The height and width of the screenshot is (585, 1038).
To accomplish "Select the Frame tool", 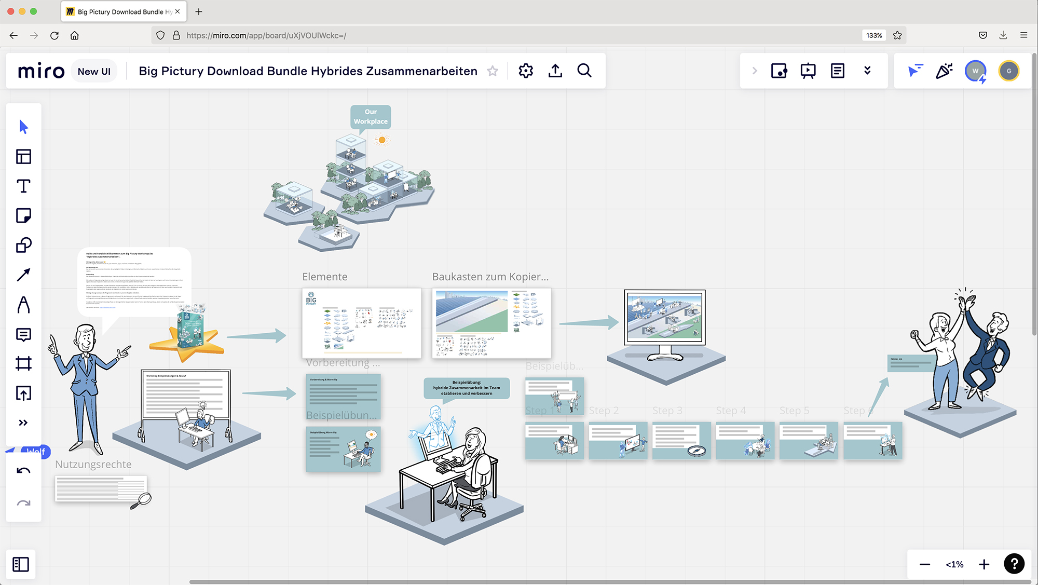I will (x=23, y=363).
